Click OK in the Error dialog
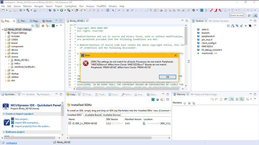The width and height of the screenshot is (259, 145). click(167, 77)
